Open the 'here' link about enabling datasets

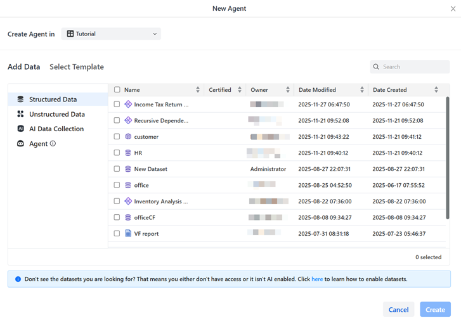[x=317, y=279]
